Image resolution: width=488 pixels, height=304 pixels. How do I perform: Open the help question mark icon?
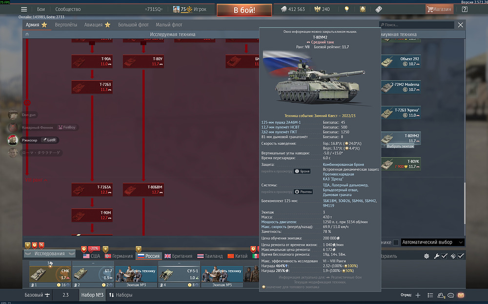[x=465, y=9]
